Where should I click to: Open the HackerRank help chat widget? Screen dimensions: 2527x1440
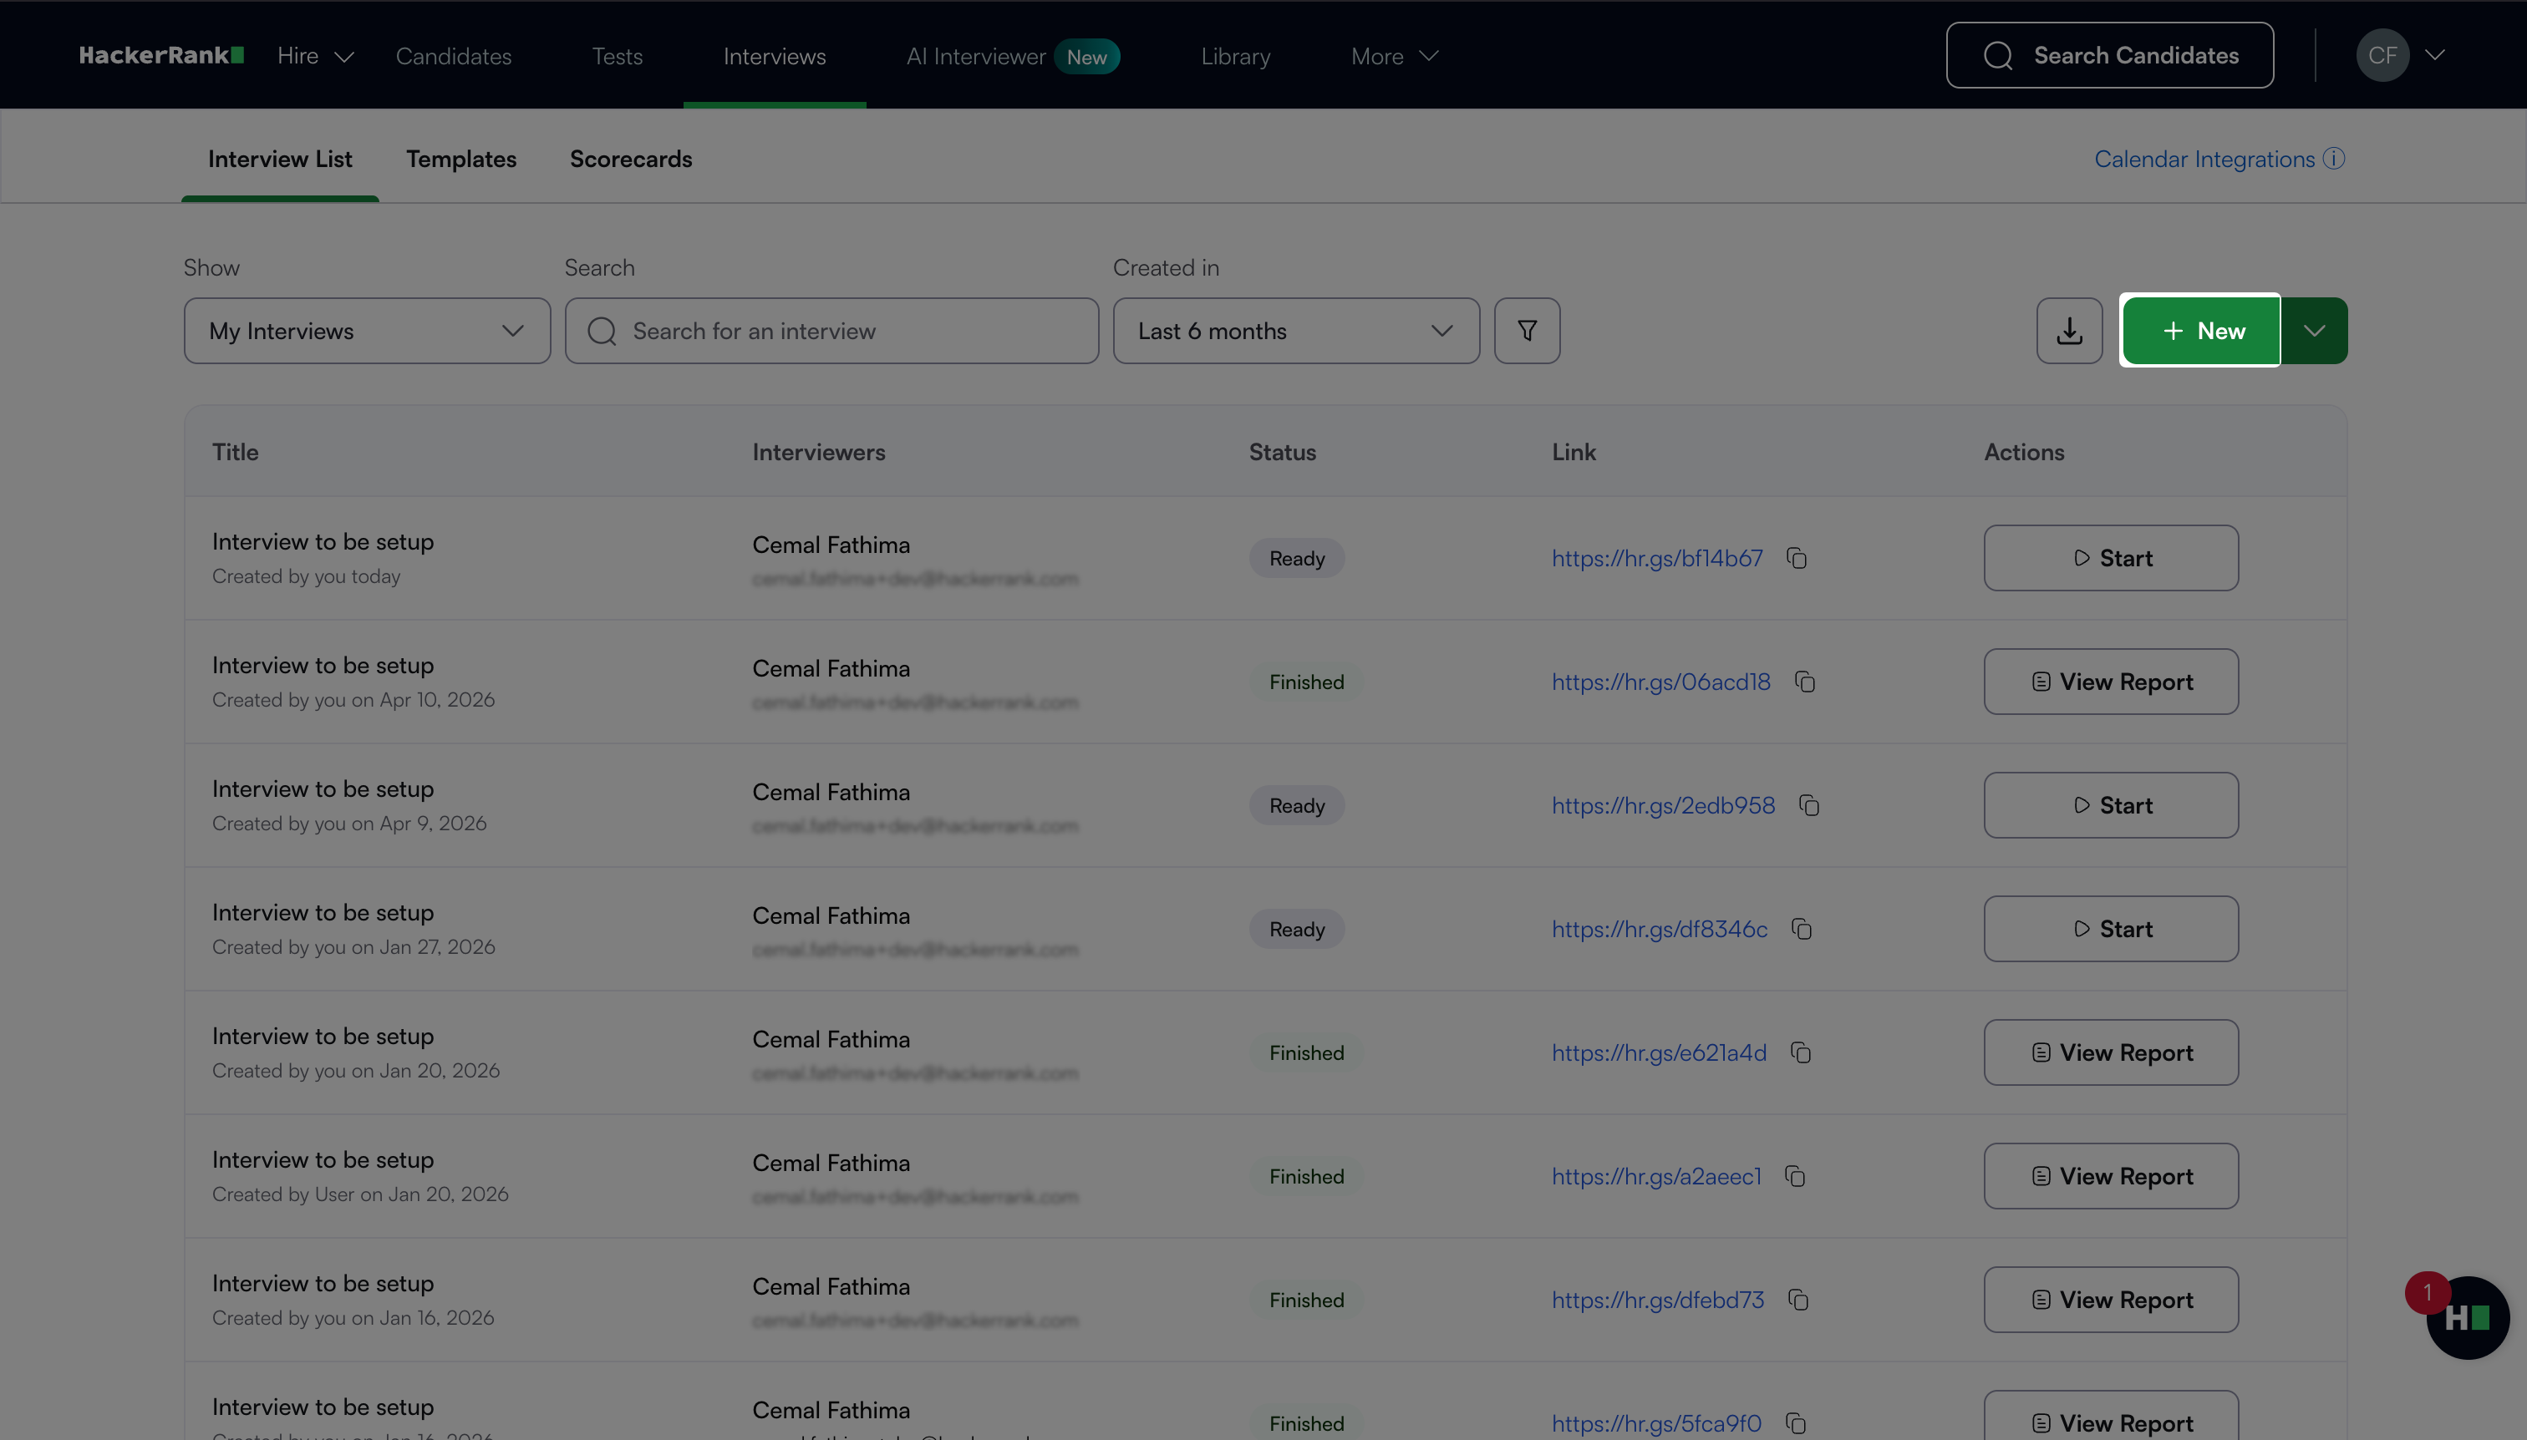pyautogui.click(x=2467, y=1317)
